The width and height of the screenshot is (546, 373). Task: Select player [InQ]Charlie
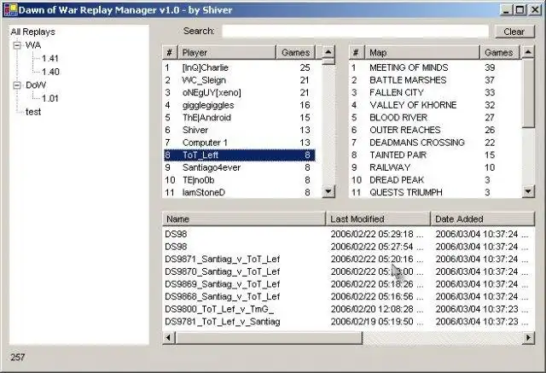(240, 67)
